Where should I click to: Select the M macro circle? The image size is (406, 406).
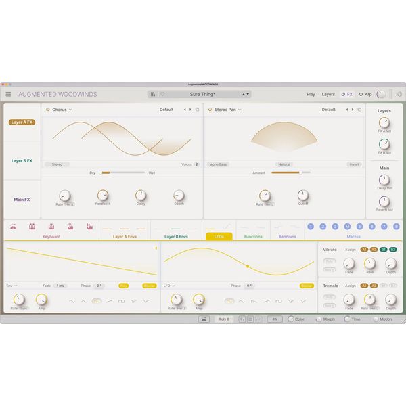click(347, 227)
